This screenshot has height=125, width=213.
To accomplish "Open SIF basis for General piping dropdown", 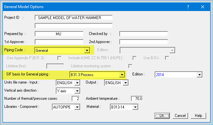I will coord(122,75).
